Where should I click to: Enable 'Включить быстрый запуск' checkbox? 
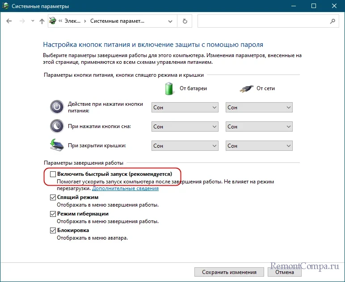coord(53,174)
